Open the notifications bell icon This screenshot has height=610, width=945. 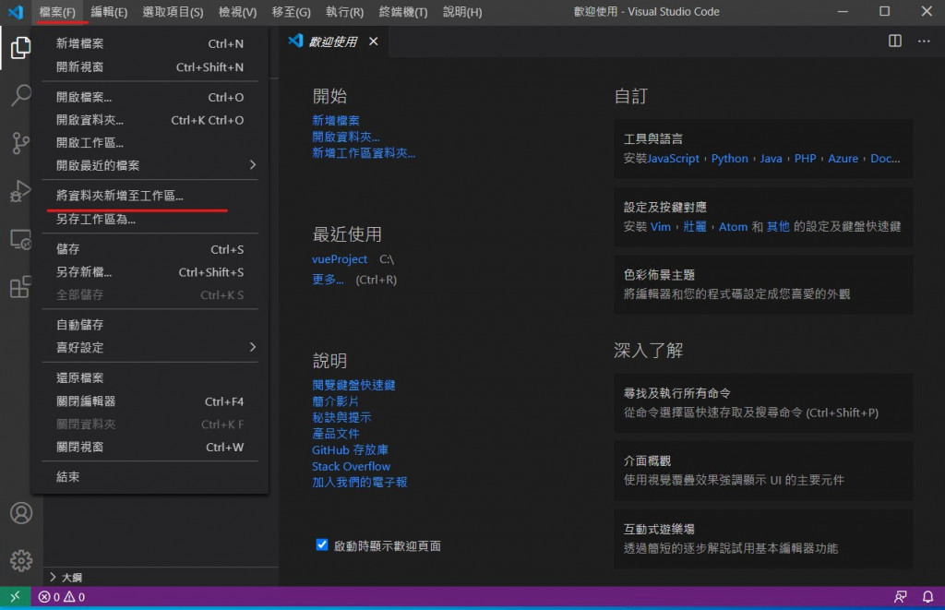(928, 597)
